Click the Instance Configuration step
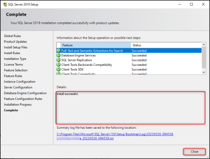 click(20, 82)
